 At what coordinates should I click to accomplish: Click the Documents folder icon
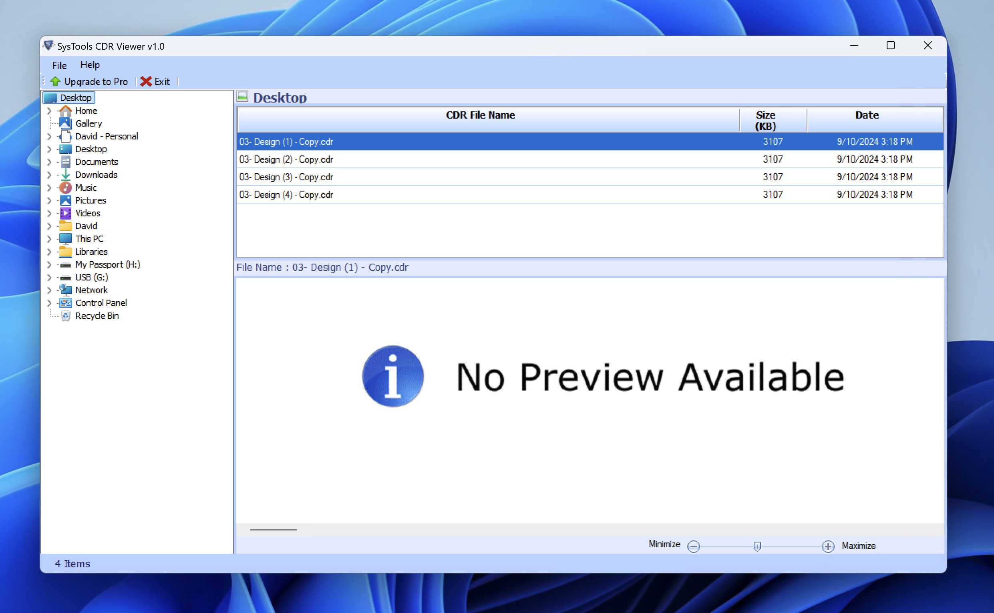tap(65, 162)
